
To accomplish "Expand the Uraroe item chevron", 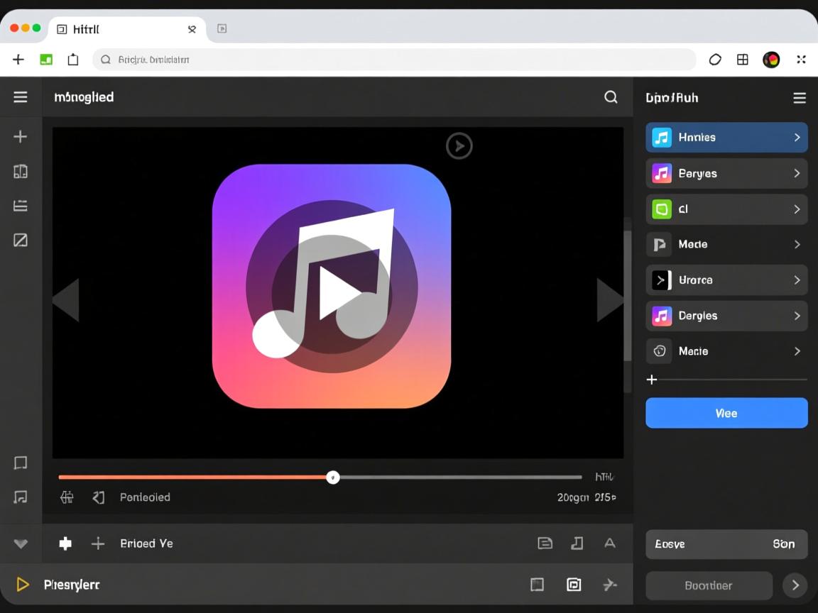I will [x=797, y=280].
